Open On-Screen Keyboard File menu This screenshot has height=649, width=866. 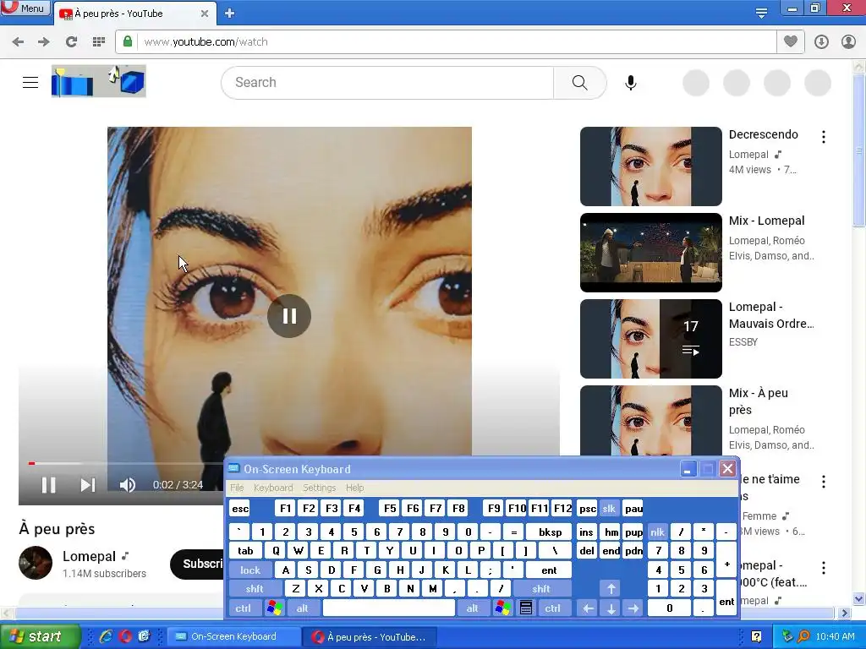click(x=237, y=488)
